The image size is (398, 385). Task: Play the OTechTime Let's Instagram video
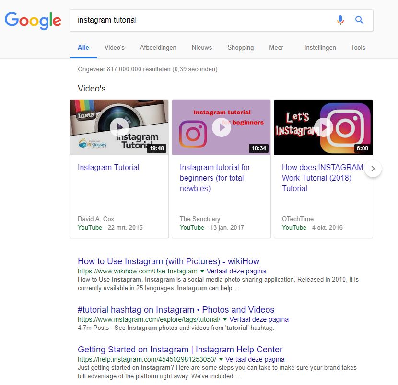[x=323, y=127]
